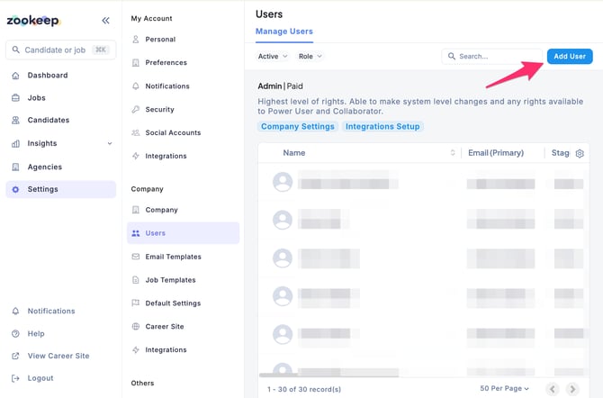603x398 pixels.
Task: Collapse the sidebar with double chevron icon
Action: (x=105, y=20)
